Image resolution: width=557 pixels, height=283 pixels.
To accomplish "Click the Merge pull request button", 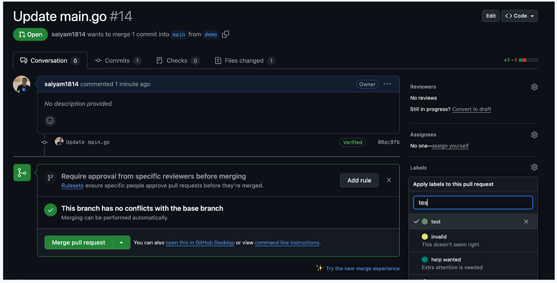I will (x=78, y=243).
